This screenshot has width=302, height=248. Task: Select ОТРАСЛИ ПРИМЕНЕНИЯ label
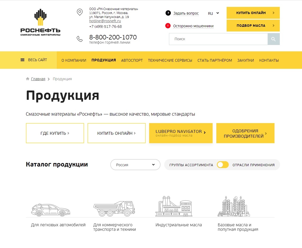(x=253, y=165)
